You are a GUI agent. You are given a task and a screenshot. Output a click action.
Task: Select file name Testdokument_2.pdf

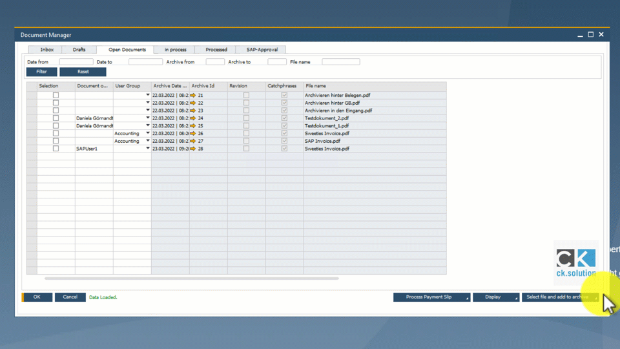coord(327,118)
